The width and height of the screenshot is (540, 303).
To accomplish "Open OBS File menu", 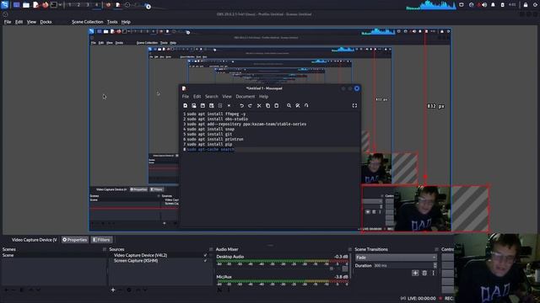I will tap(8, 22).
